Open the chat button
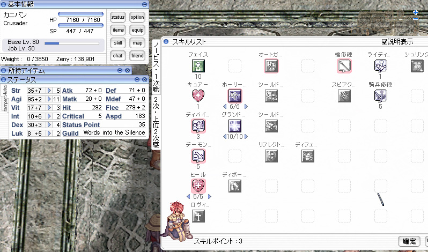 (x=118, y=56)
